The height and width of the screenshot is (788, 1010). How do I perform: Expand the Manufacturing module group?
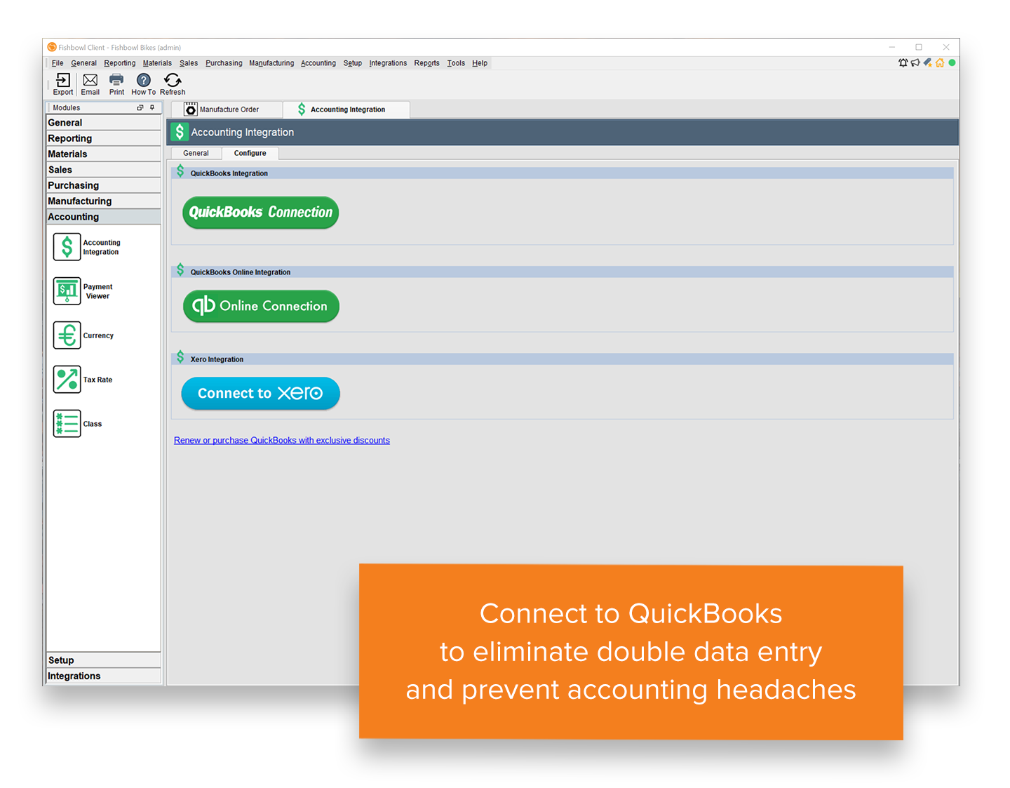(x=104, y=201)
